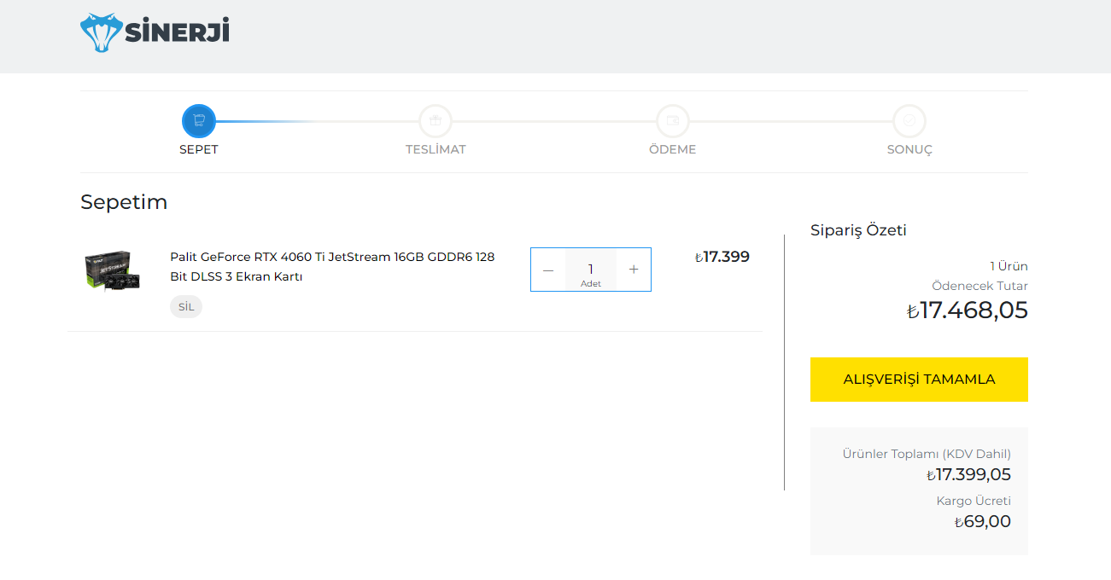Image resolution: width=1111 pixels, height=580 pixels.
Task: Select the Sepetim heading
Action: click(x=124, y=202)
